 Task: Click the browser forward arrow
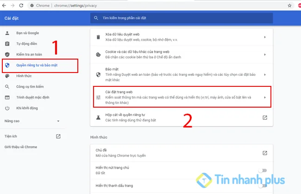13,6
